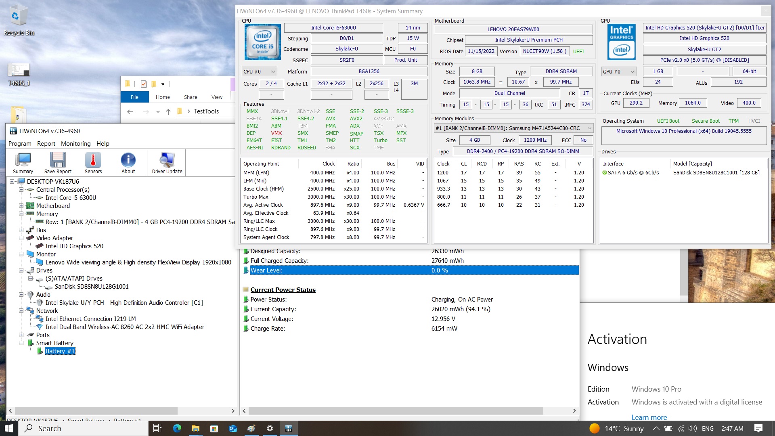The height and width of the screenshot is (436, 775).
Task: Expand the Bus tree node
Action: [x=21, y=230]
